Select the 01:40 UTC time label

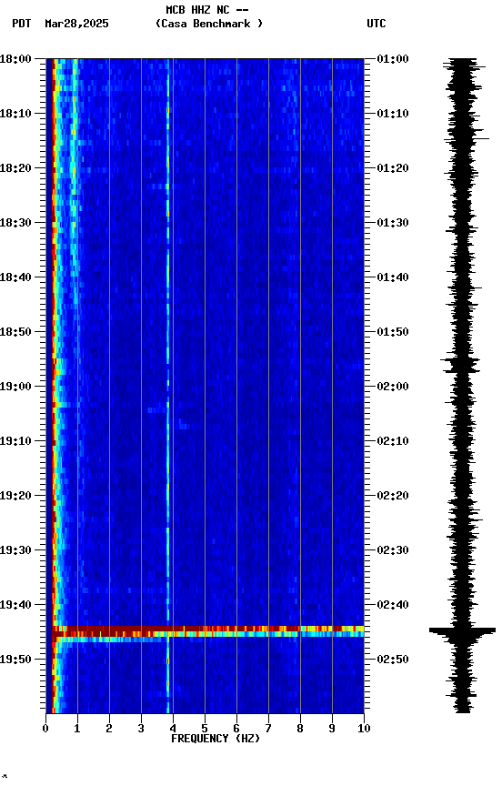click(393, 277)
